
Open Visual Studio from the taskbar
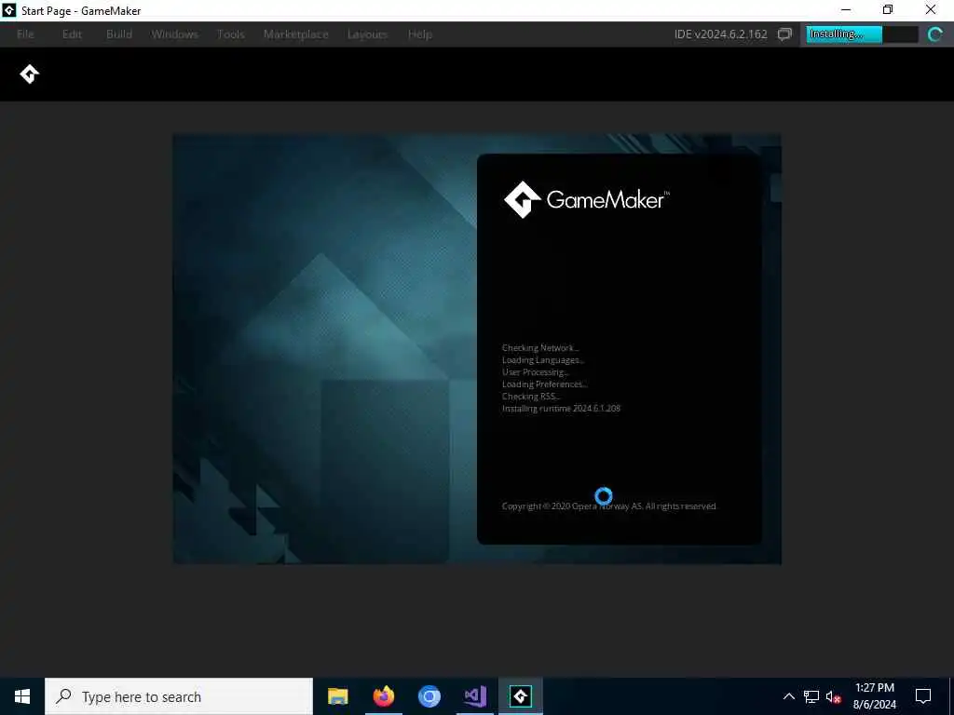[474, 696]
